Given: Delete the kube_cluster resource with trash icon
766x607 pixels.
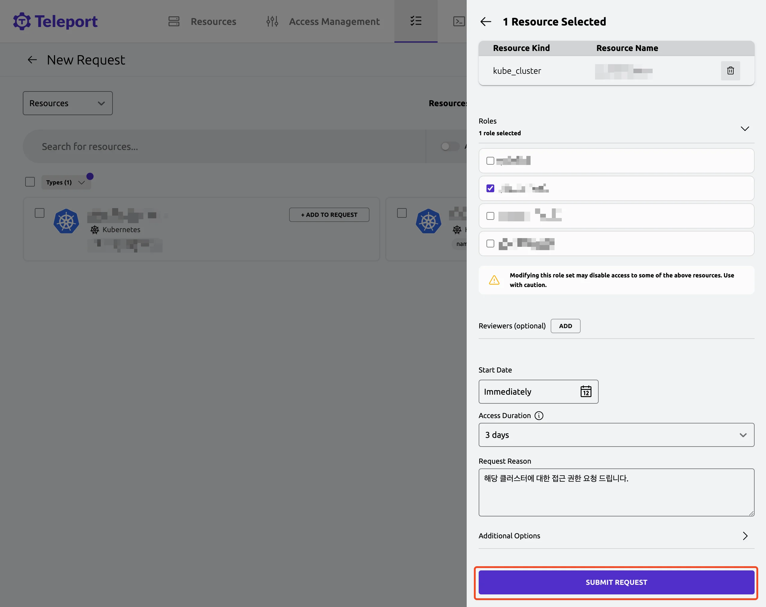Looking at the screenshot, I should [730, 71].
